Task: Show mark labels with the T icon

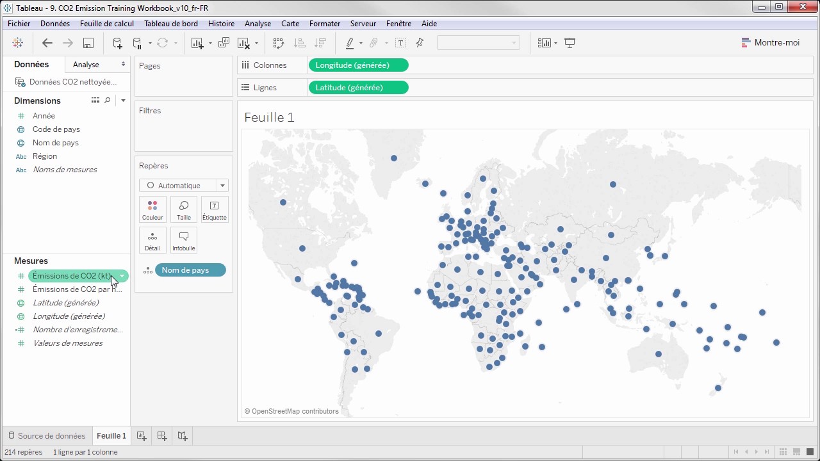Action: pyautogui.click(x=401, y=43)
